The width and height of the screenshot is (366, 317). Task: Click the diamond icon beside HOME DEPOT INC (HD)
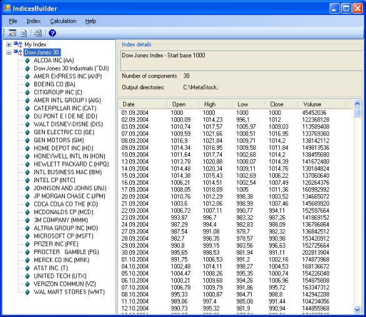(x=27, y=148)
